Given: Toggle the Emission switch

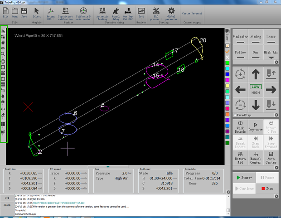Looking at the screenshot, I should click(x=240, y=37).
